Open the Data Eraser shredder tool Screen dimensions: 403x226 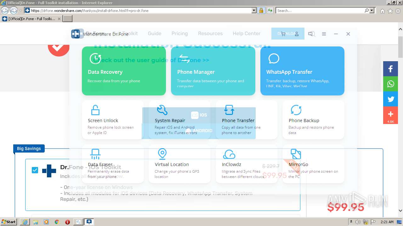[x=113, y=164]
